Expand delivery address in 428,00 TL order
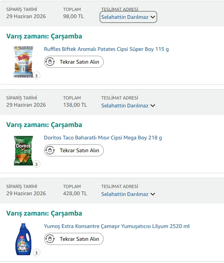Viewport: 224px width, 263px height. (x=128, y=194)
